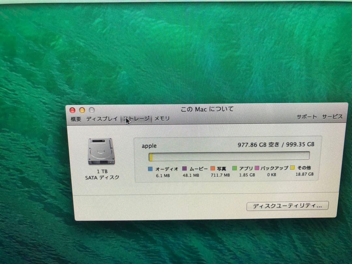The height and width of the screenshot is (264, 352).
Task: Select the apple volume name label
Action: [149, 146]
